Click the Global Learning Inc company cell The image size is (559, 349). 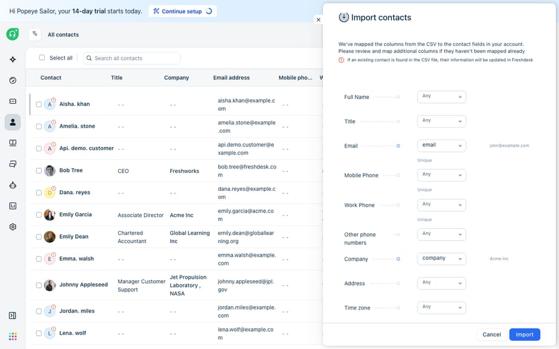pos(189,237)
